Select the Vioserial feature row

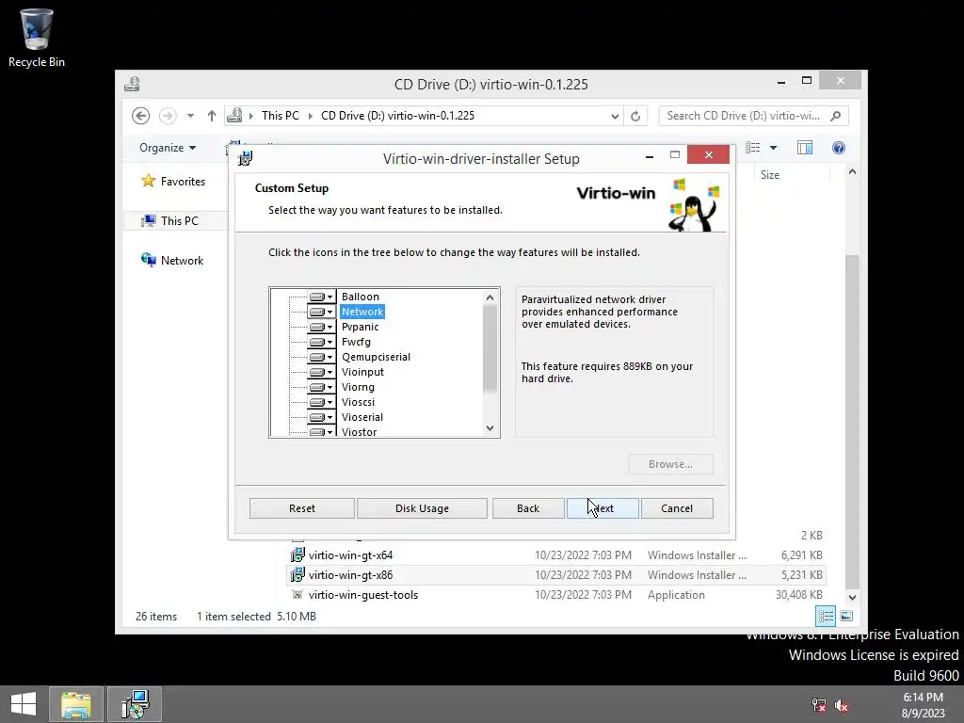362,417
